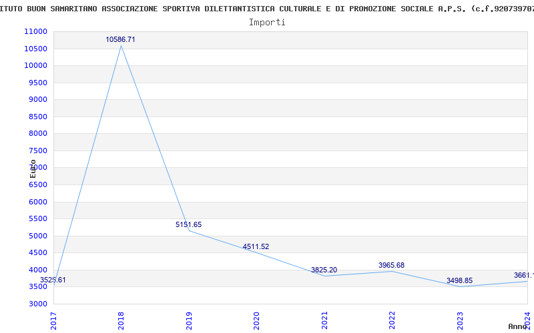Select the 5000 y-axis label
The image size is (534, 333).
click(x=38, y=236)
